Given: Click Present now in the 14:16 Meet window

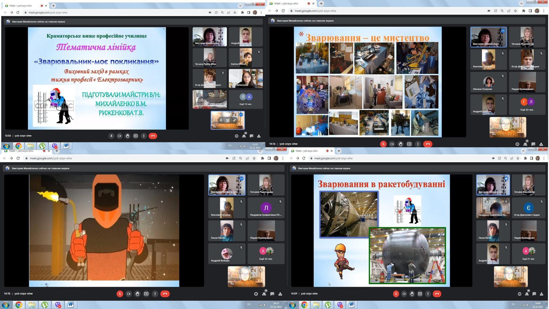Looking at the screenshot, I should 409,144.
